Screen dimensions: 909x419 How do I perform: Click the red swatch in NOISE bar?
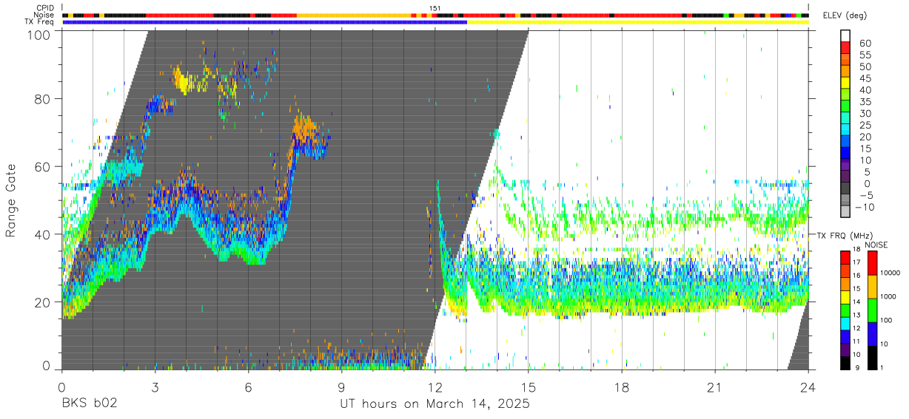point(873,263)
